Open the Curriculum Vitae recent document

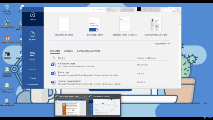click(110, 65)
